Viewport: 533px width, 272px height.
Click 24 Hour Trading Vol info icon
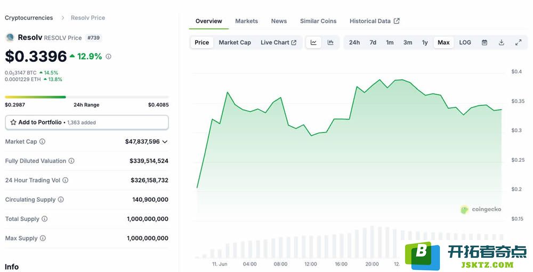65,180
